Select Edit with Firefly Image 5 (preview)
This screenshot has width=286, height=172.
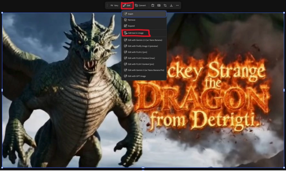(x=144, y=46)
